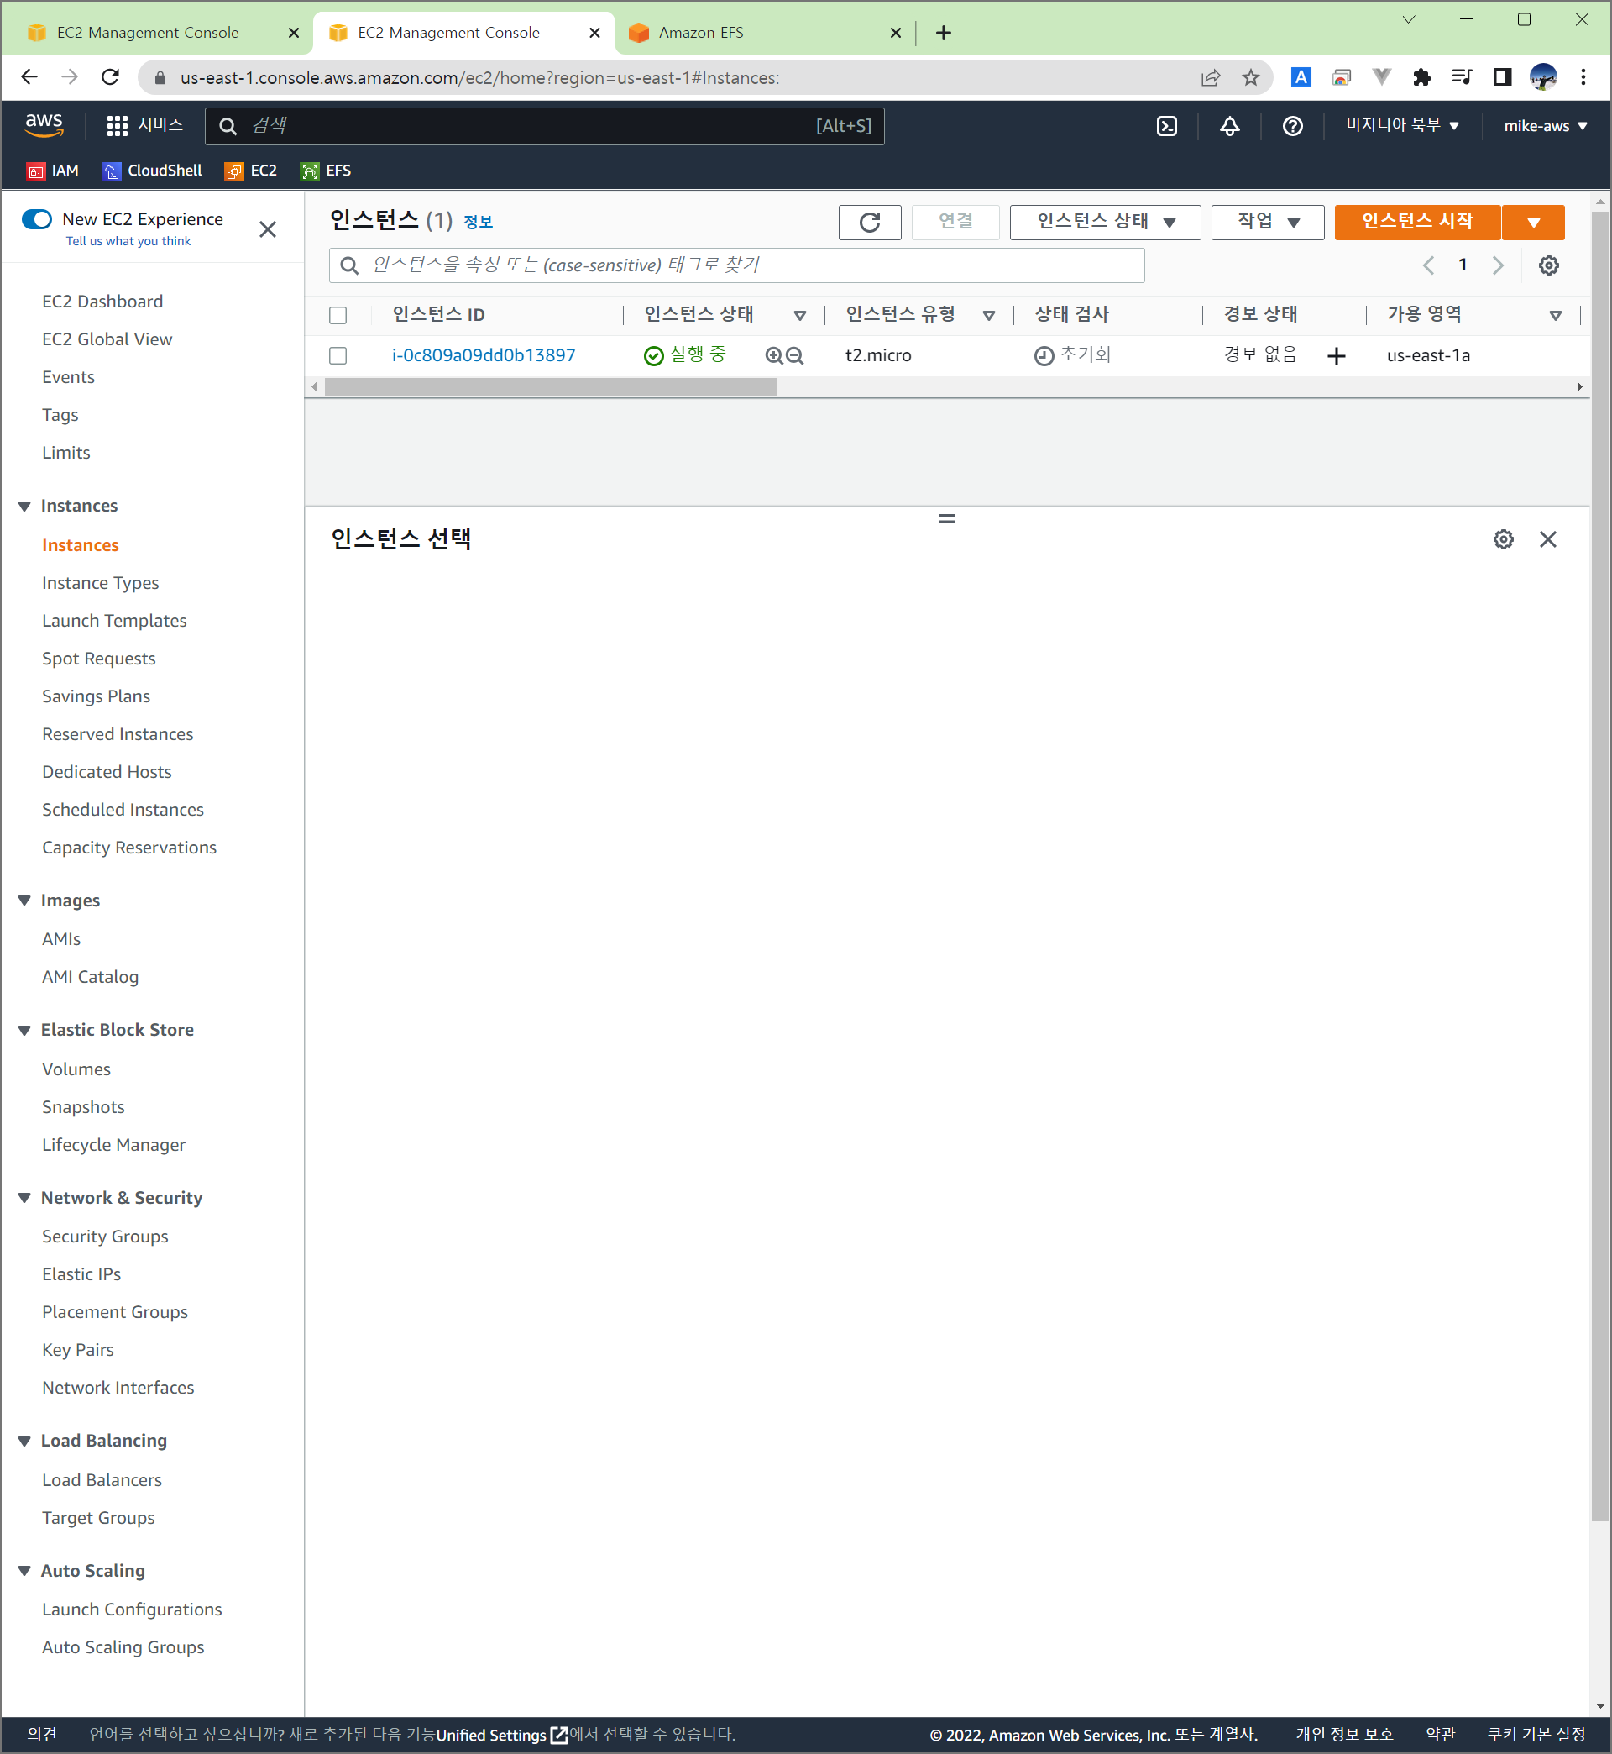This screenshot has width=1612, height=1754.
Task: Click the plus icon beside alarm status
Action: point(1336,356)
